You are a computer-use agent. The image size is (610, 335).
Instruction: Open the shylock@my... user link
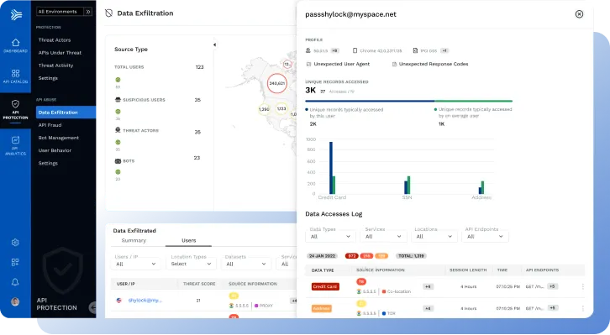click(145, 301)
